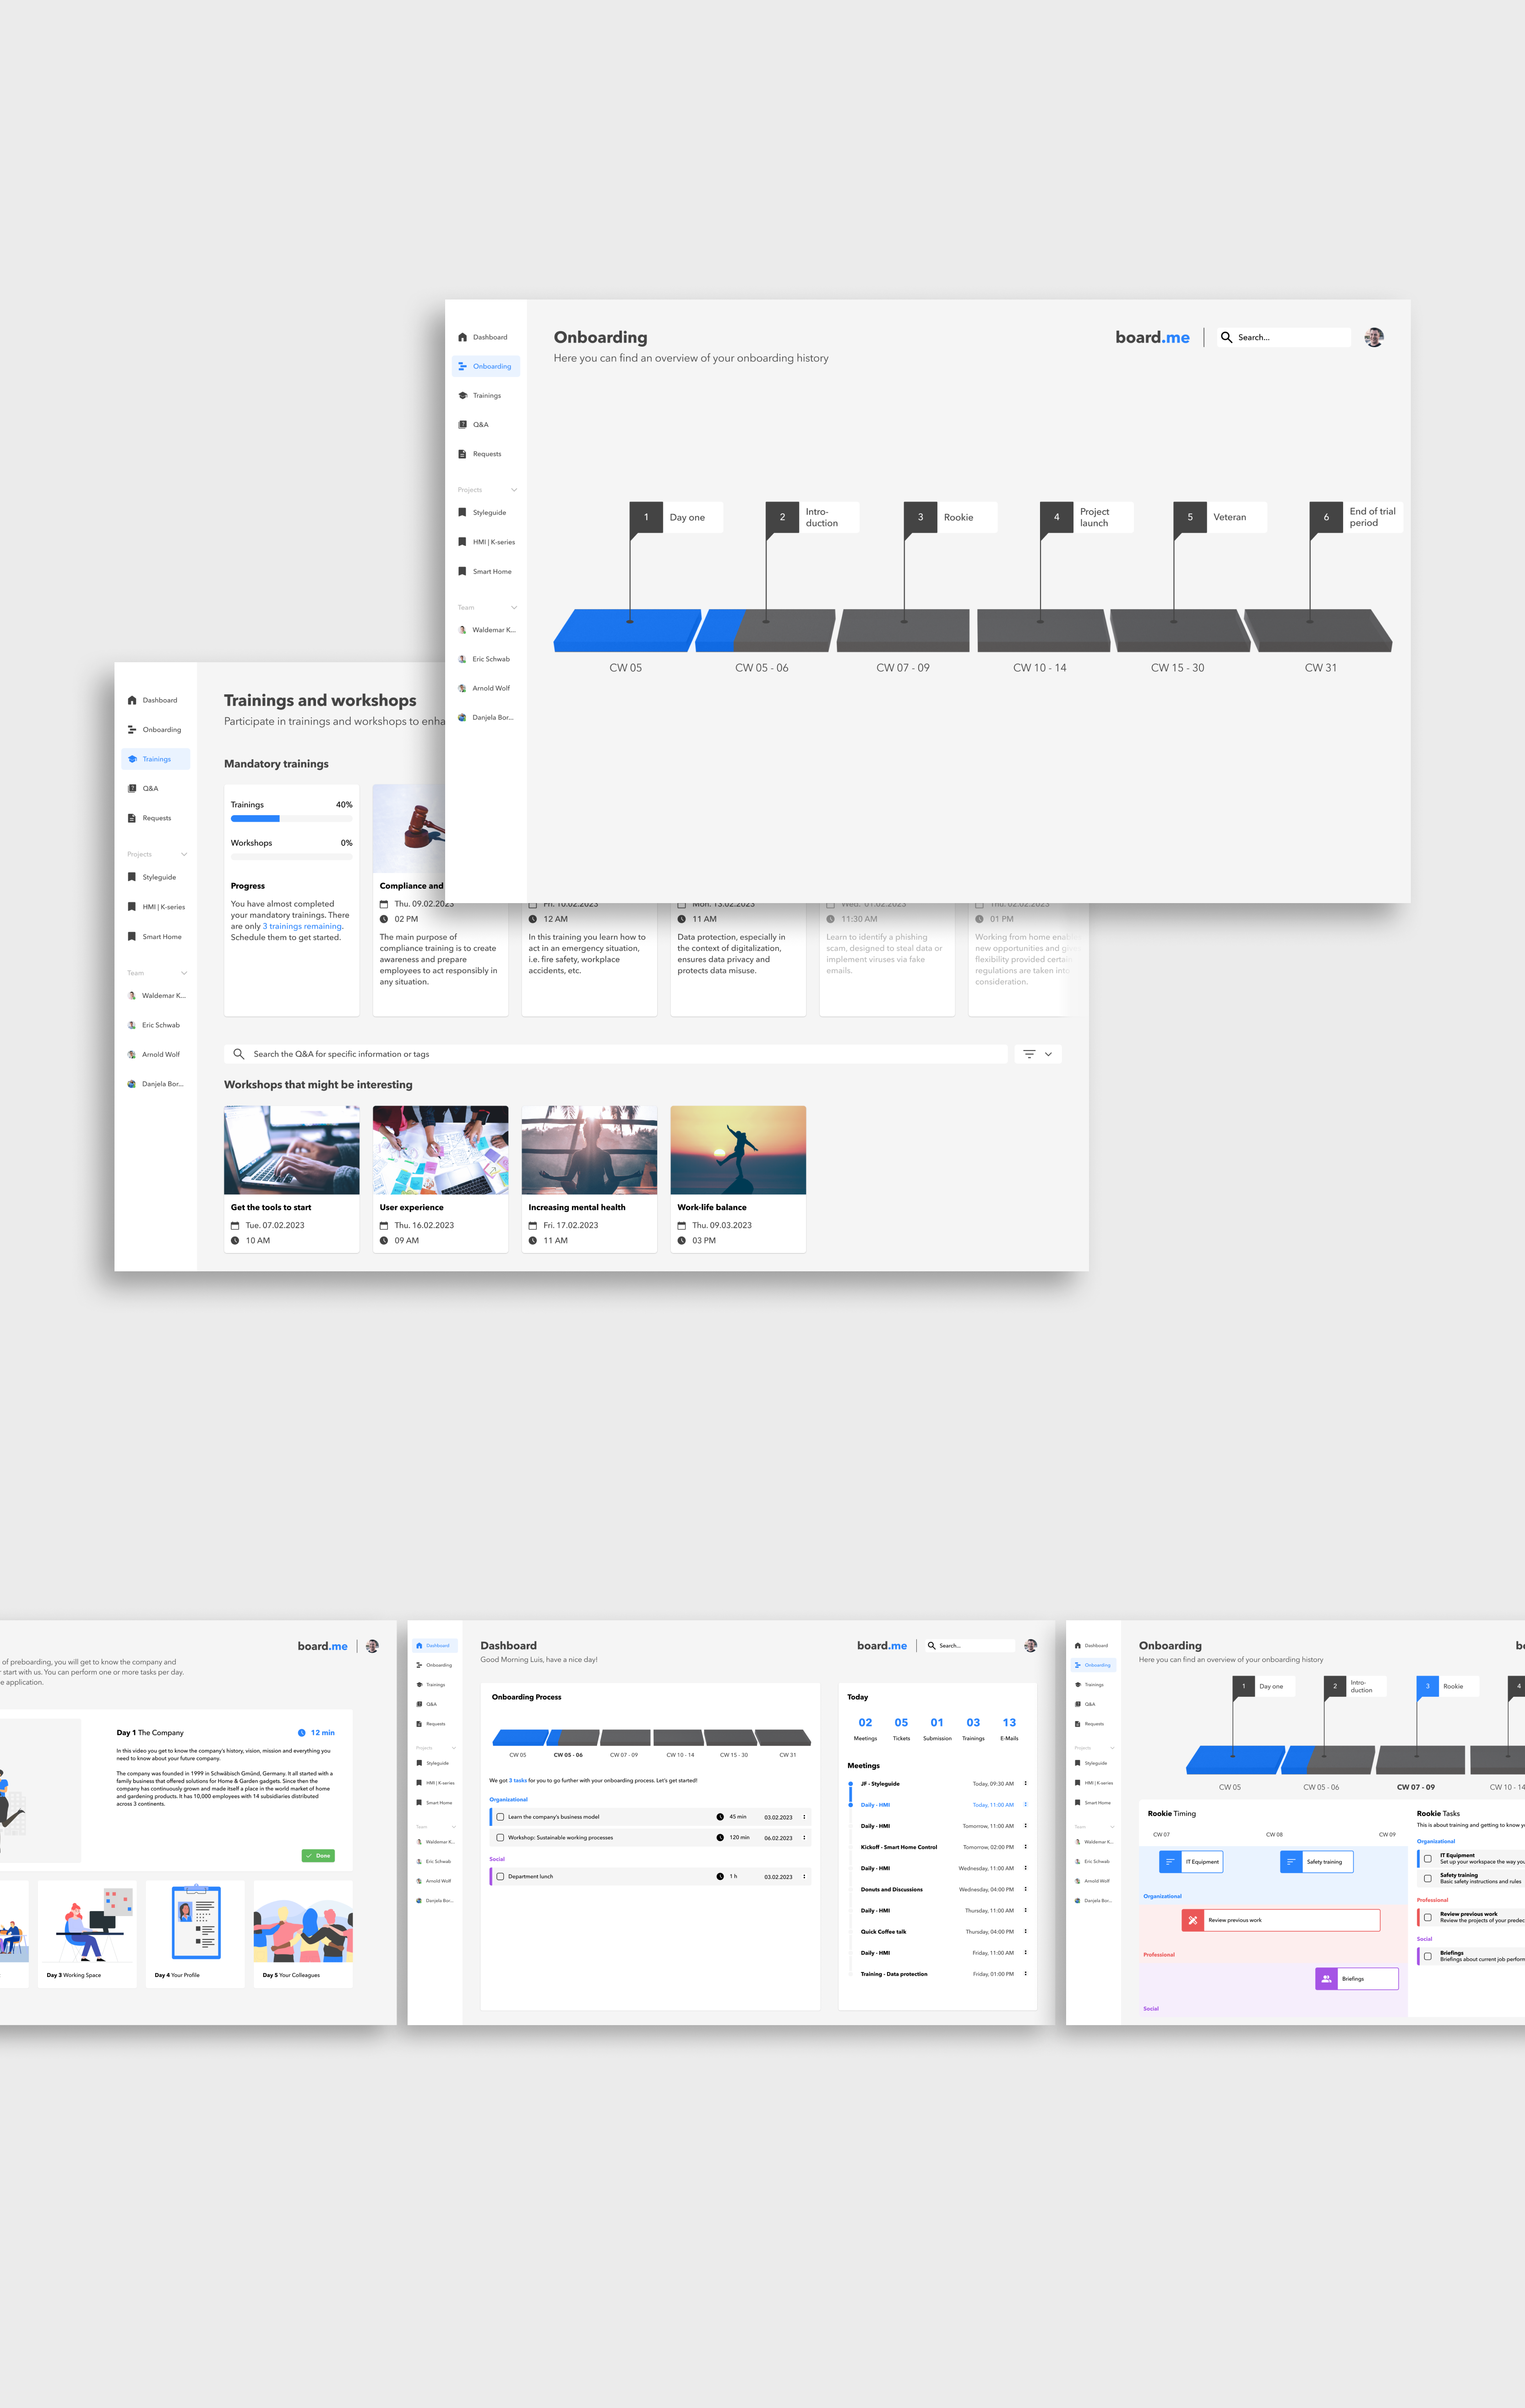Click the user avatar in large Onboarding window header
The height and width of the screenshot is (2408, 1525).
[x=1374, y=337]
